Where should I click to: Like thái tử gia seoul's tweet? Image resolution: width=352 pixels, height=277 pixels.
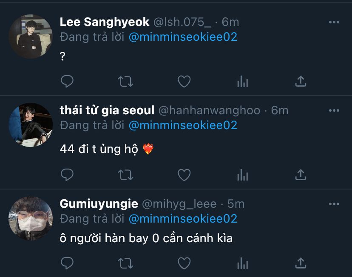(x=184, y=174)
